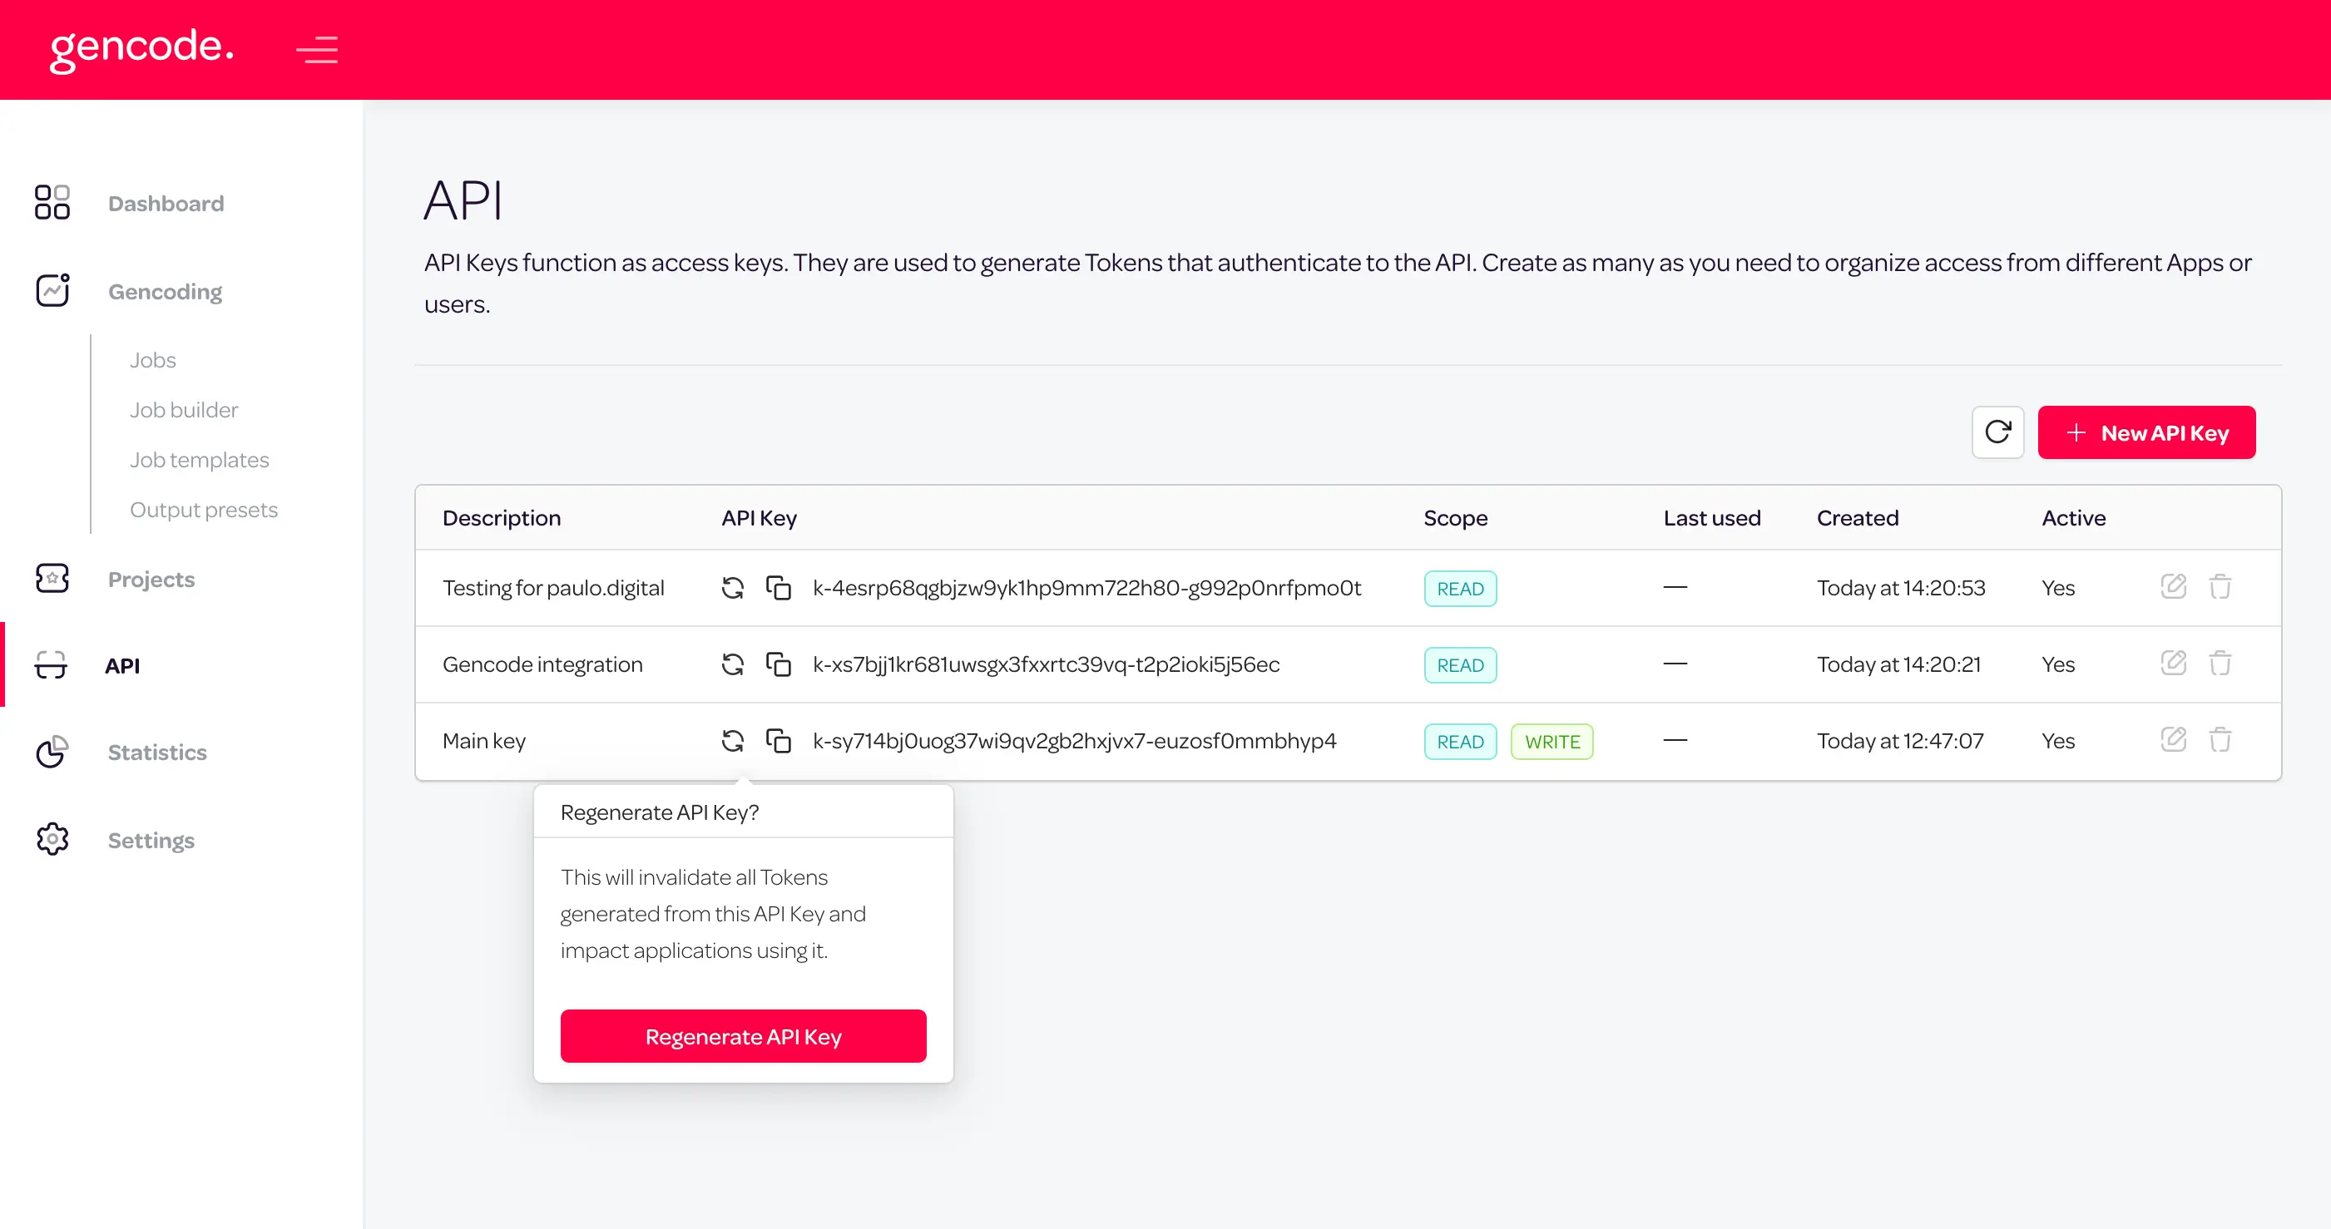The image size is (2331, 1229).
Task: Copy the Main key API key
Action: [x=778, y=742]
